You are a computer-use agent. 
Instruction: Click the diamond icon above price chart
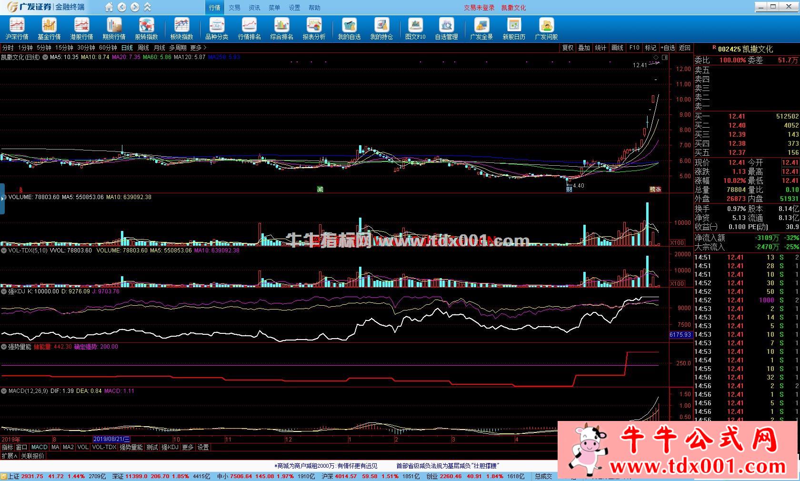tap(656, 57)
